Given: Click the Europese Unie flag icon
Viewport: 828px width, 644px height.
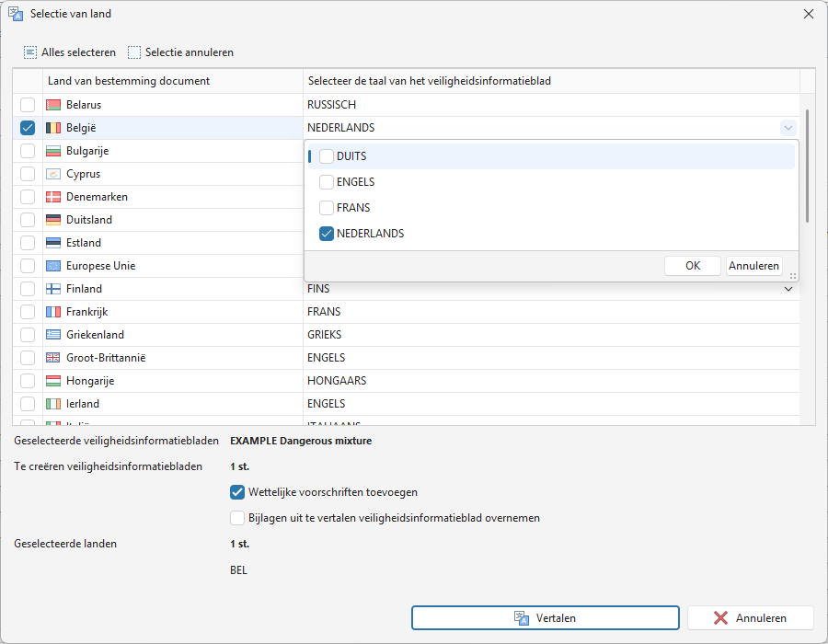Looking at the screenshot, I should click(53, 266).
